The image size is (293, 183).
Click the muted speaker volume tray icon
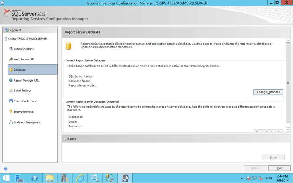point(260,178)
